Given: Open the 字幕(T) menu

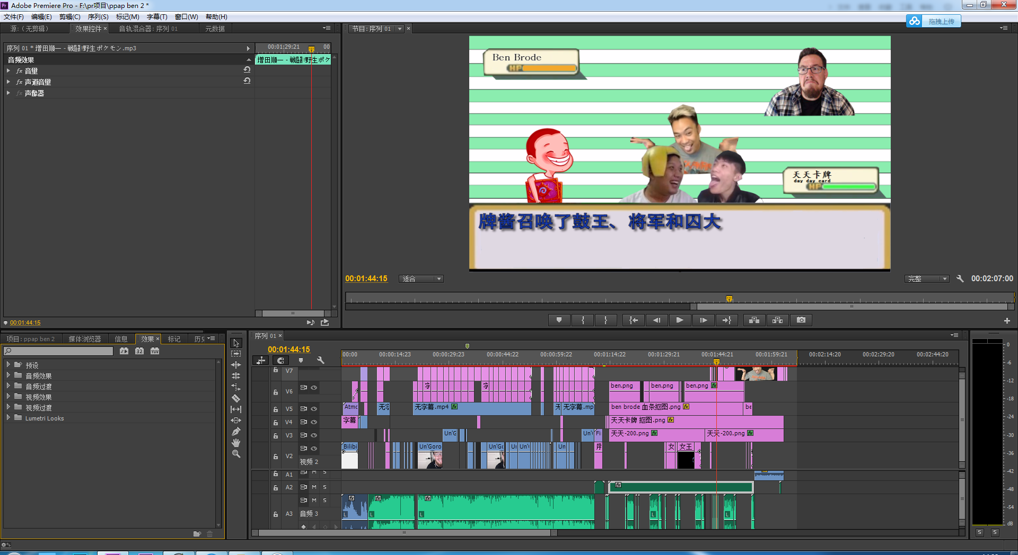Looking at the screenshot, I should click(x=157, y=17).
